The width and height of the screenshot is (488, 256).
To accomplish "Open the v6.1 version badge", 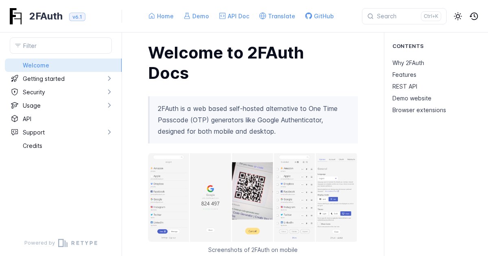I will 77,17.
